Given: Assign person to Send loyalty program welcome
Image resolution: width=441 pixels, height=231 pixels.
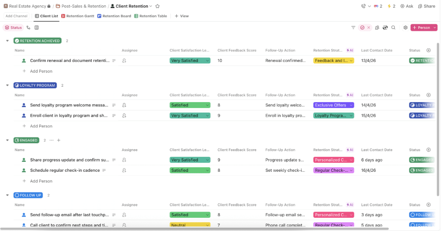Looking at the screenshot, I should click(x=124, y=105).
